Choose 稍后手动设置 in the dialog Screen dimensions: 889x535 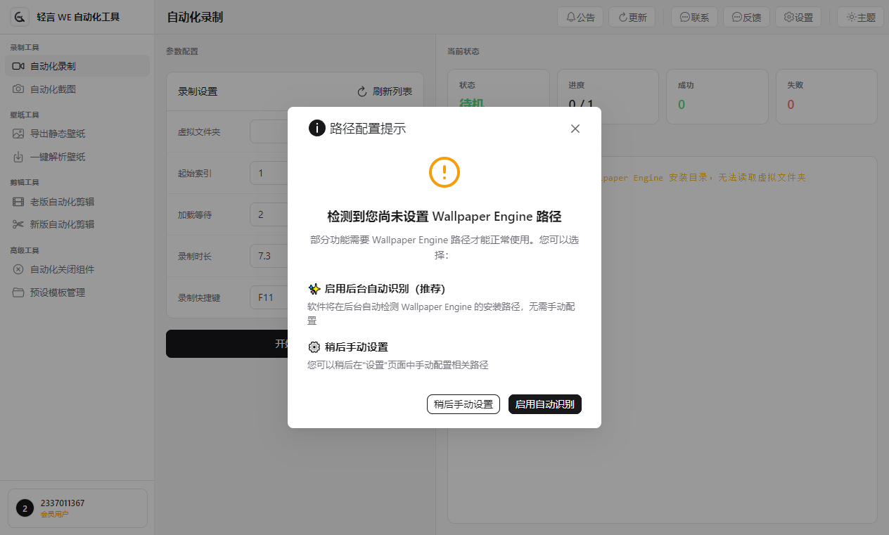point(463,404)
